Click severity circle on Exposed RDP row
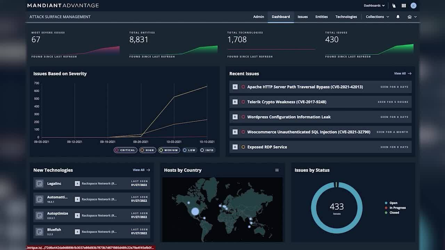This screenshot has width=445, height=250. [243, 147]
